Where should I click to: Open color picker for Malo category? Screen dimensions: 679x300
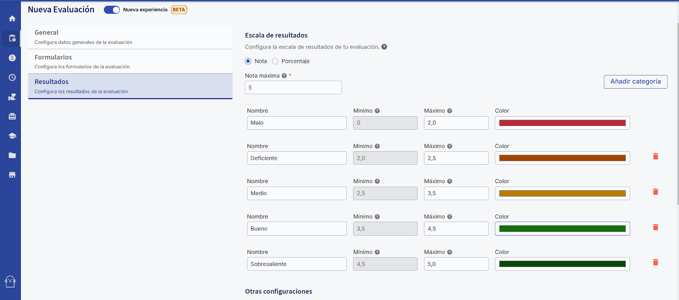pos(562,123)
